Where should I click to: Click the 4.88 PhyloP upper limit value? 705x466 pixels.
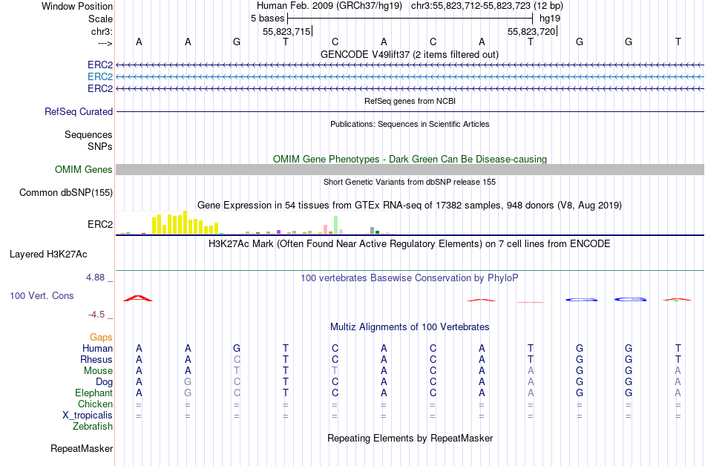click(x=95, y=278)
